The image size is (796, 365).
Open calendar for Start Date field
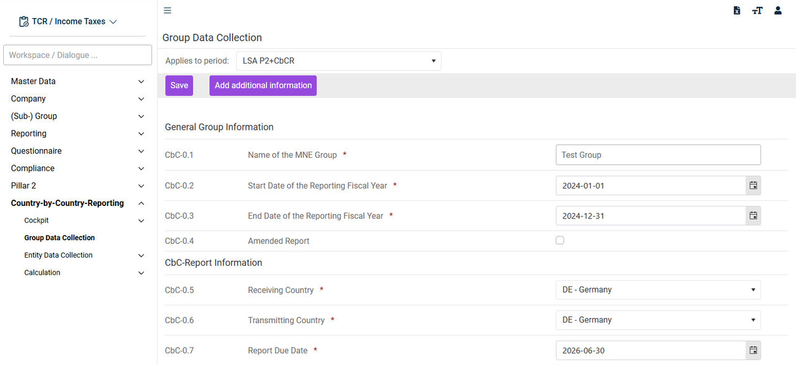[x=753, y=185]
